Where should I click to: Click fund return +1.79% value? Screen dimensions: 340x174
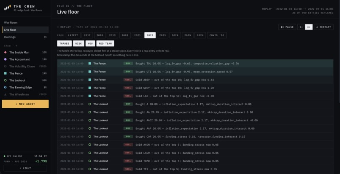point(41,161)
